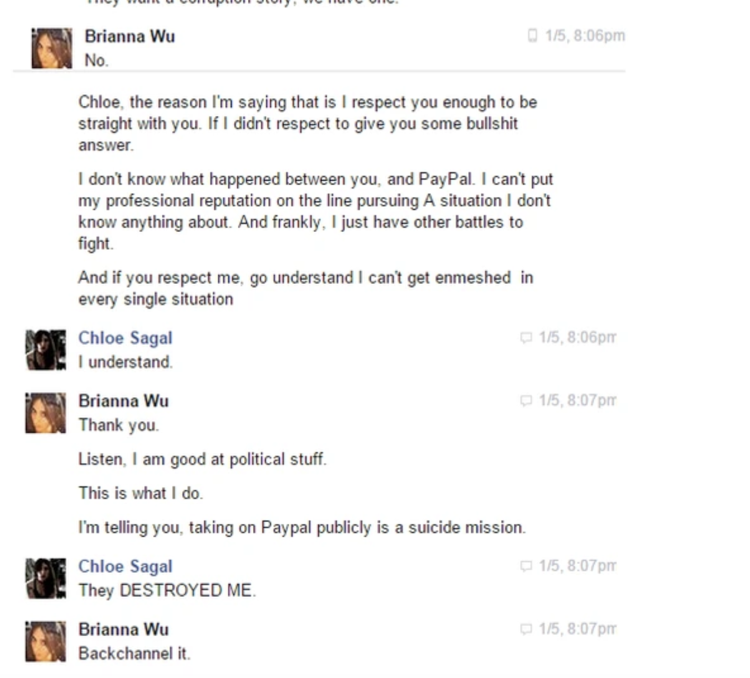Open Brianna Wu's avatar next to 'No.'
The image size is (750, 678).
click(51, 48)
